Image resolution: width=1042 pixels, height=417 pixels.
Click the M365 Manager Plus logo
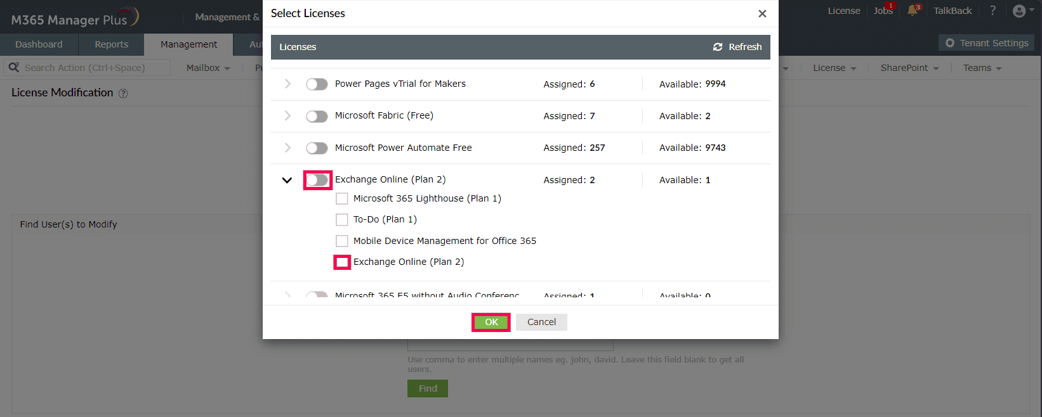click(74, 17)
